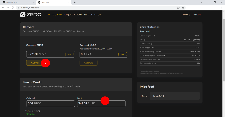Image resolution: width=225 pixels, height=126 pixels.
Task: Click the Debt ZUSD input field
Action: pyautogui.click(x=101, y=104)
